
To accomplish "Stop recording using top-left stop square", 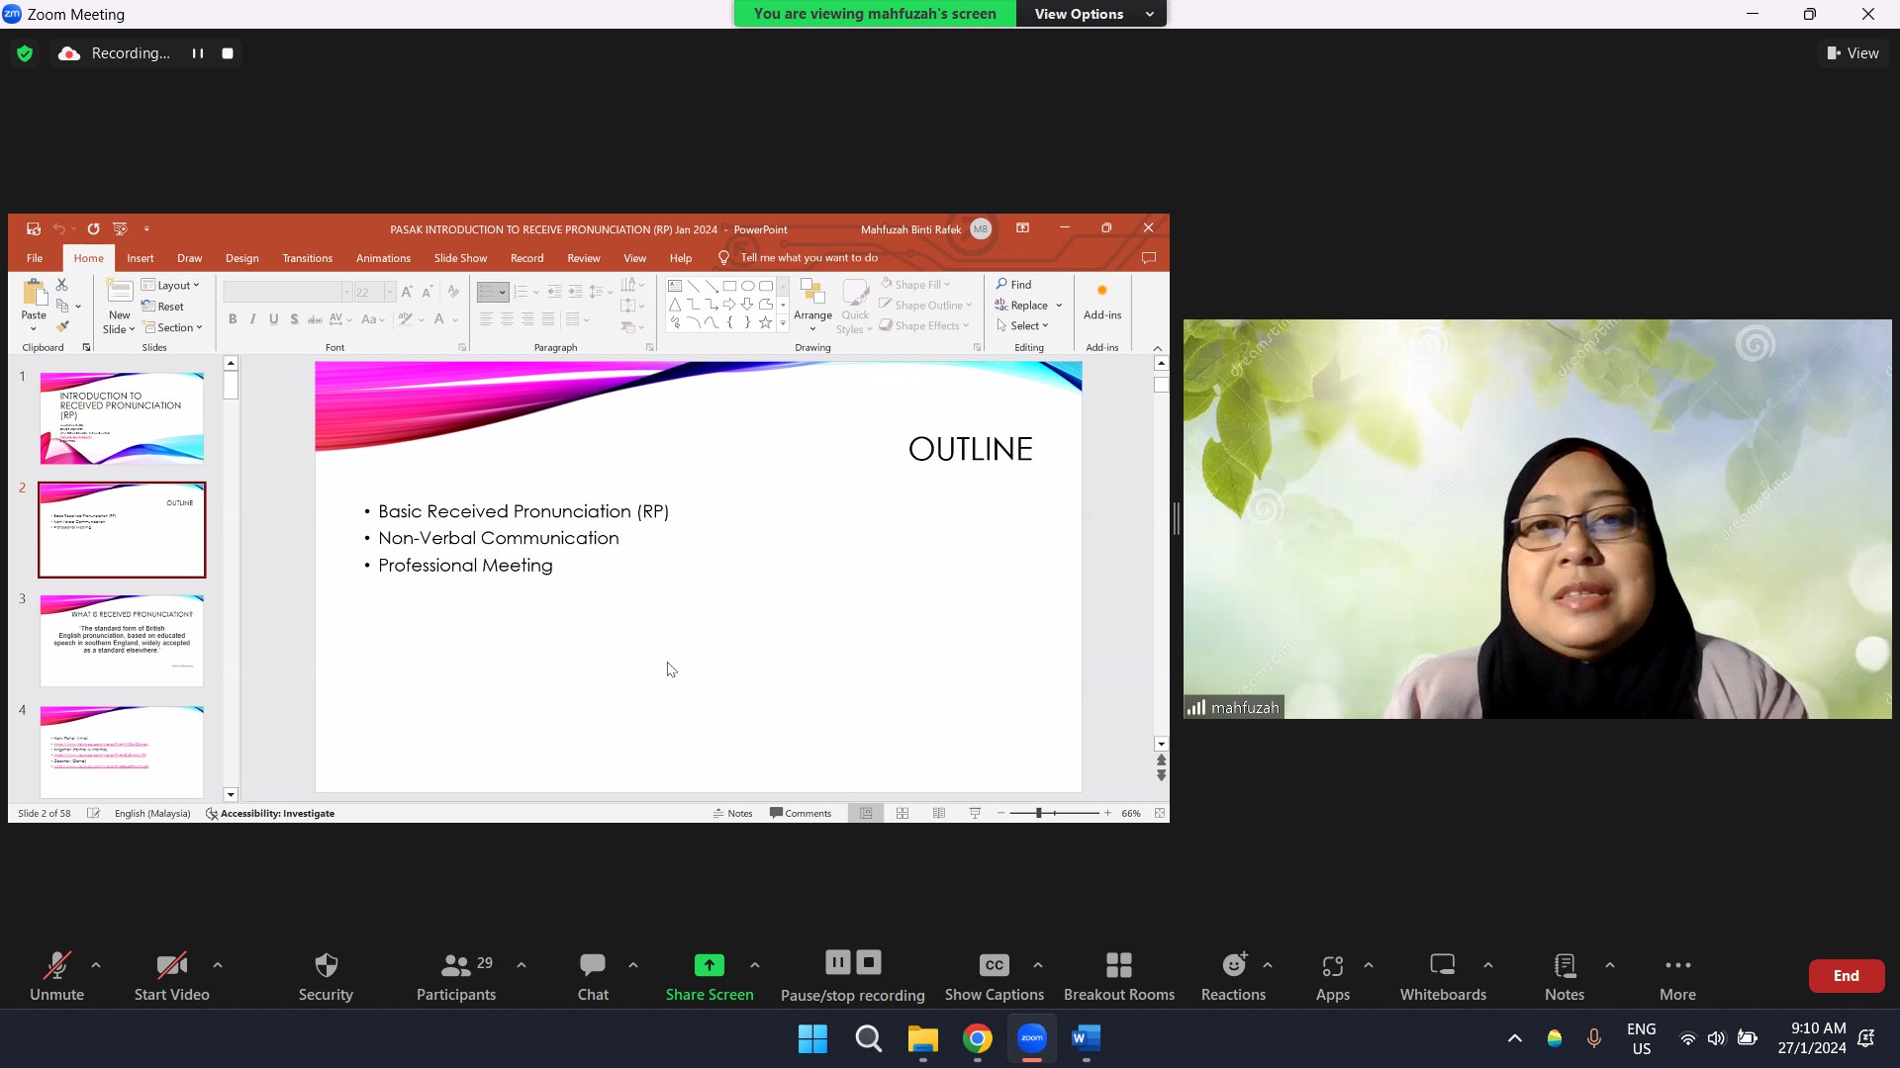I will (228, 53).
